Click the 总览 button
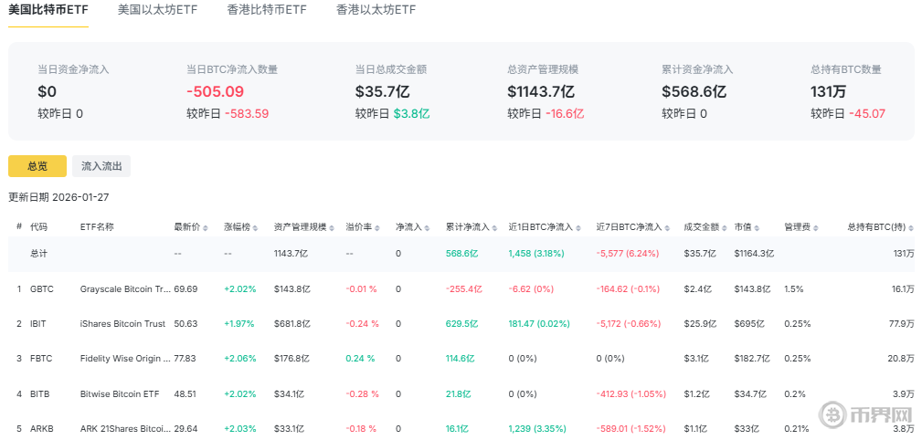Screen dimensions: 922x440 tap(37, 166)
